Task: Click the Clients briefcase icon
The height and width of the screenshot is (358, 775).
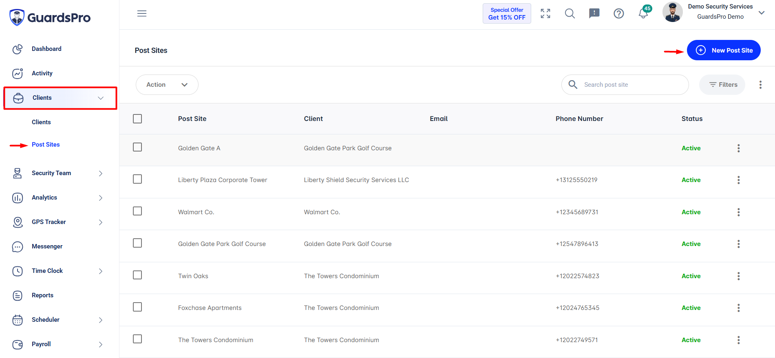Action: click(x=18, y=98)
